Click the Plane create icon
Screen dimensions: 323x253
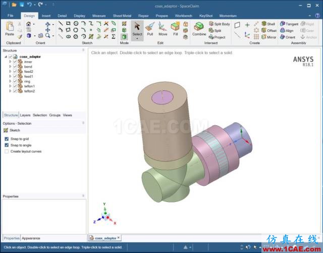[237, 25]
